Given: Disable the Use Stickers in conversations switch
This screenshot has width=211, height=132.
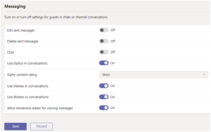Looking at the screenshot, I should coord(104,97).
